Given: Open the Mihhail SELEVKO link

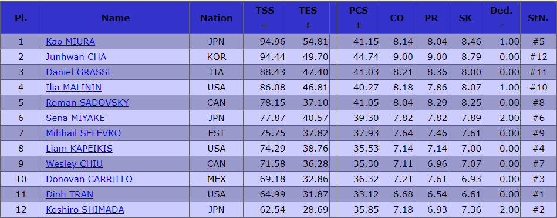Looking at the screenshot, I should tap(83, 133).
